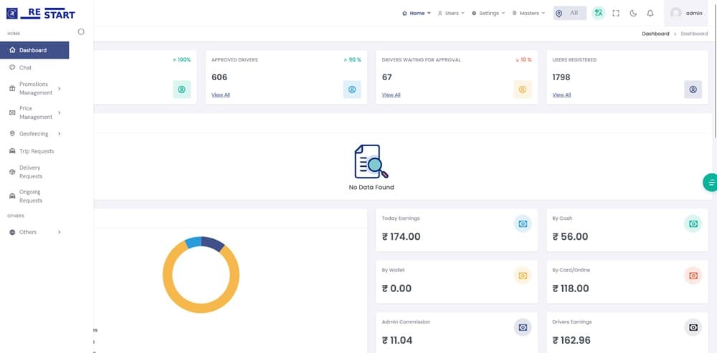Toggle the sidebar pin radio circle
The width and height of the screenshot is (717, 353).
click(x=81, y=32)
